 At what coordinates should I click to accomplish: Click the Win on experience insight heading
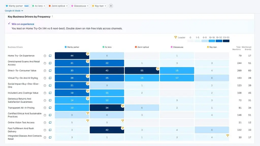pyautogui.click(x=23, y=24)
